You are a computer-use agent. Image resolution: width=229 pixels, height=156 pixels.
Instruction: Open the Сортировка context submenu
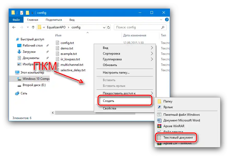point(125,54)
